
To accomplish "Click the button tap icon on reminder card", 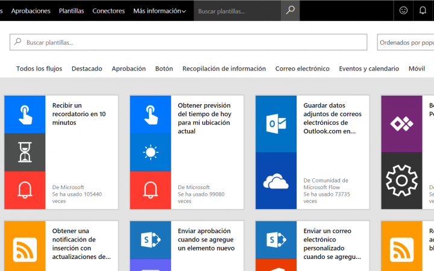I will (25, 114).
